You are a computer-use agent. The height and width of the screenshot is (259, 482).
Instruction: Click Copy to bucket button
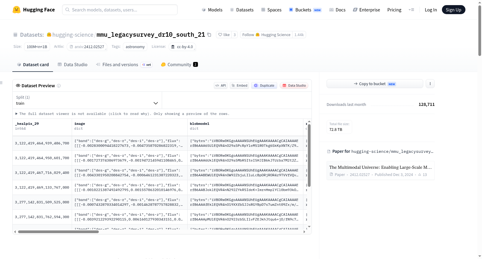coord(375,84)
